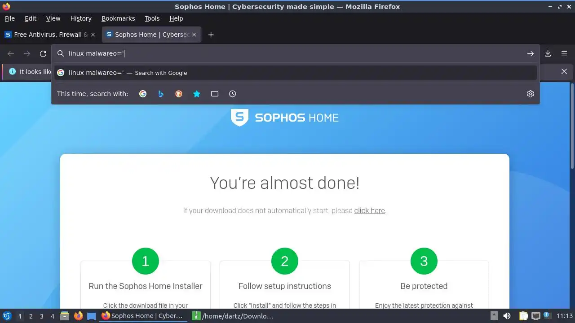Search this time with DuckDuckGo
575x323 pixels.
(x=179, y=94)
